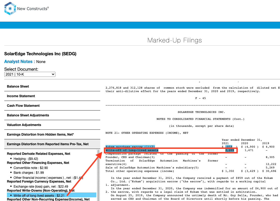Expand the Income Statement section

(x=52, y=96)
